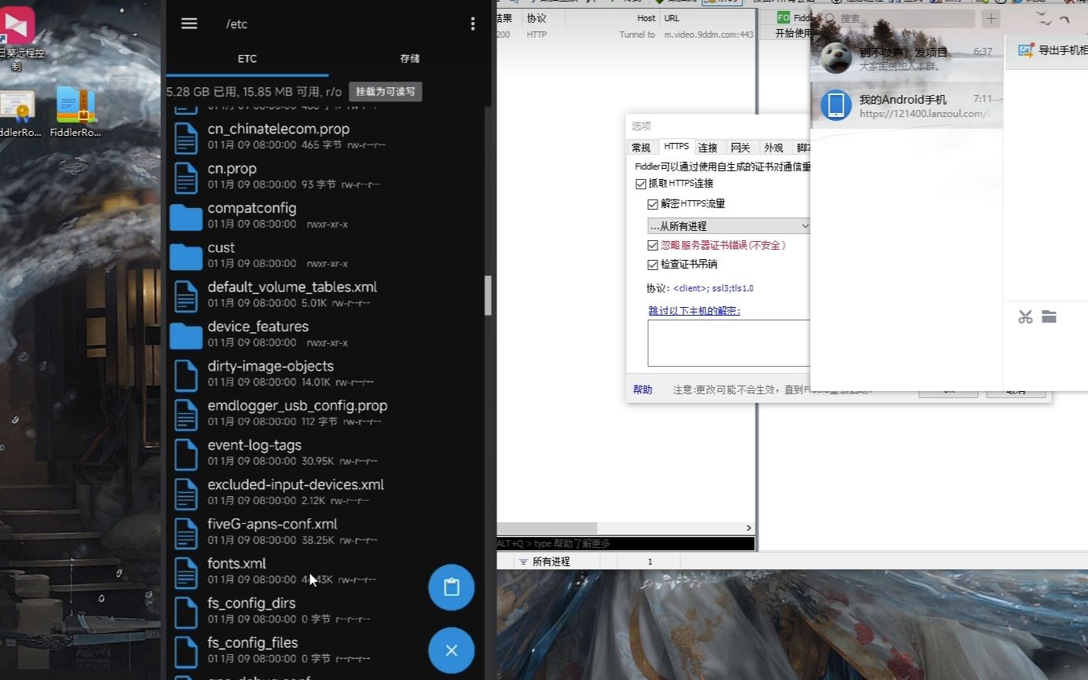Select excluded-input-devices.xml file icon
This screenshot has height=680, width=1088.
(185, 493)
